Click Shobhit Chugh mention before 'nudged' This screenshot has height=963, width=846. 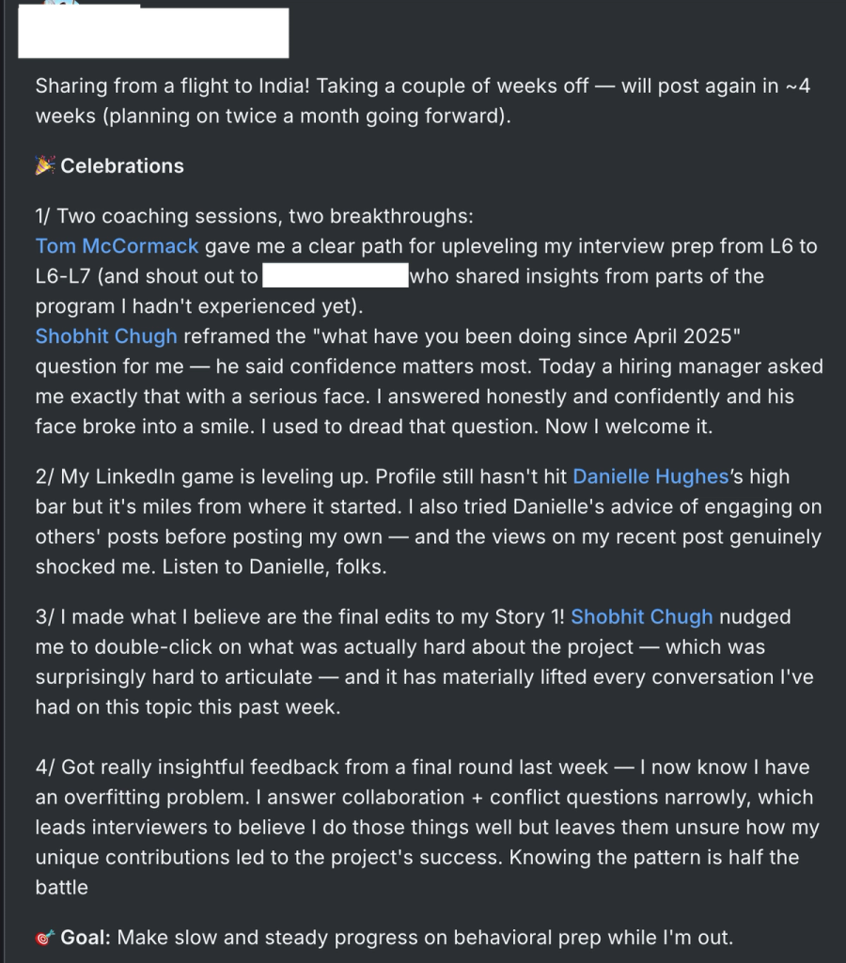click(641, 617)
